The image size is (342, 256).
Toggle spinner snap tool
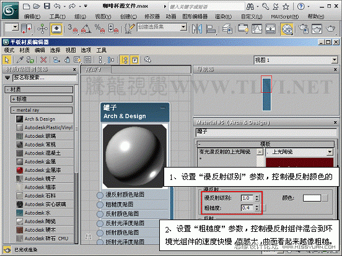point(113,28)
